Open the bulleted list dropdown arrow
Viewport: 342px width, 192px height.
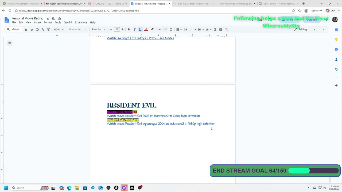coord(203,29)
